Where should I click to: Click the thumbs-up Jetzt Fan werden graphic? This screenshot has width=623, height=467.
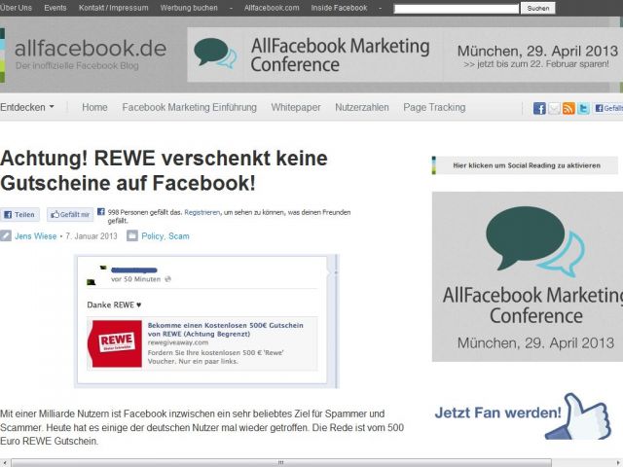(x=578, y=416)
